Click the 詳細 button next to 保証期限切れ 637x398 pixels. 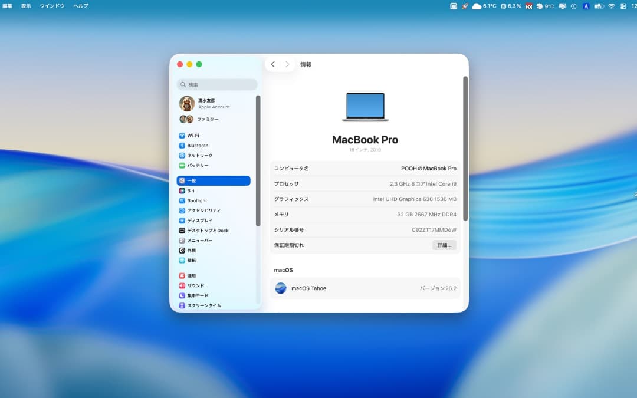pos(444,245)
